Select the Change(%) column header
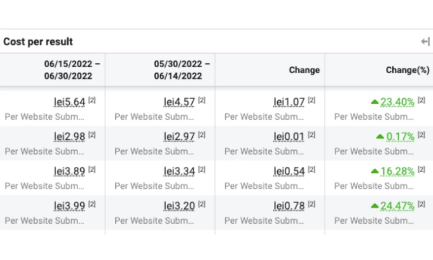 [407, 70]
